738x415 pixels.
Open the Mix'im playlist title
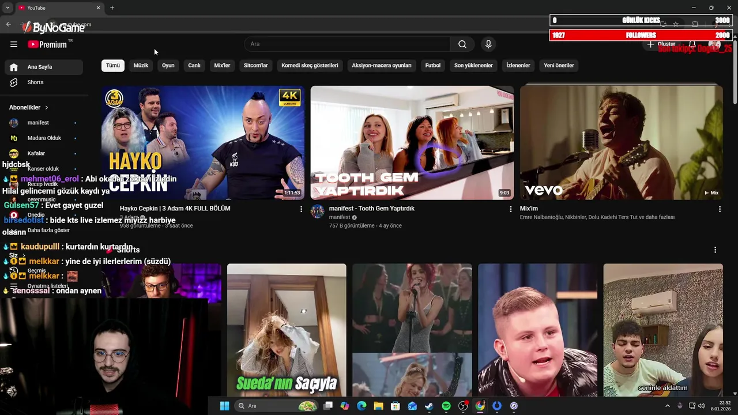pyautogui.click(x=529, y=209)
